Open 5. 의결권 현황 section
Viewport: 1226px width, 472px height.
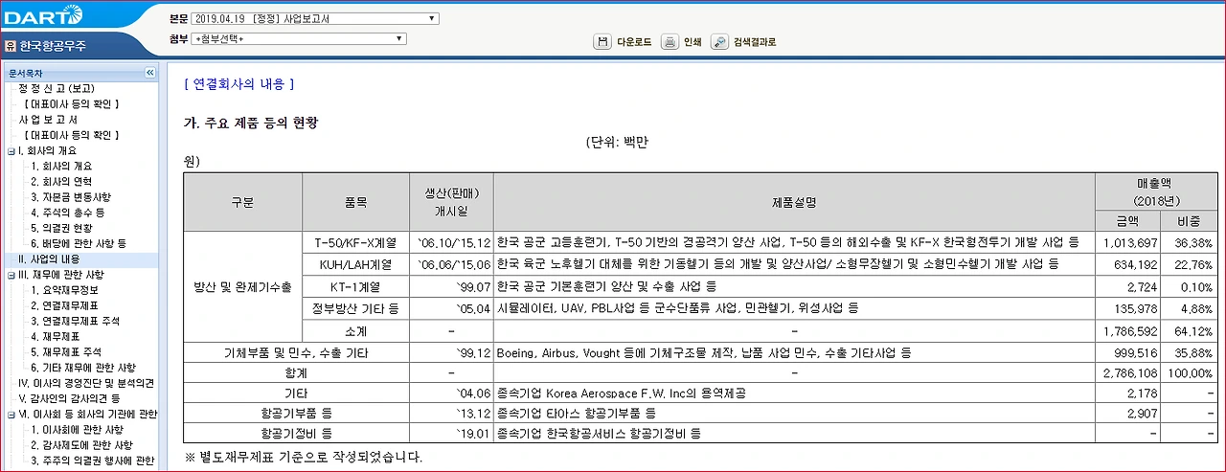62,228
